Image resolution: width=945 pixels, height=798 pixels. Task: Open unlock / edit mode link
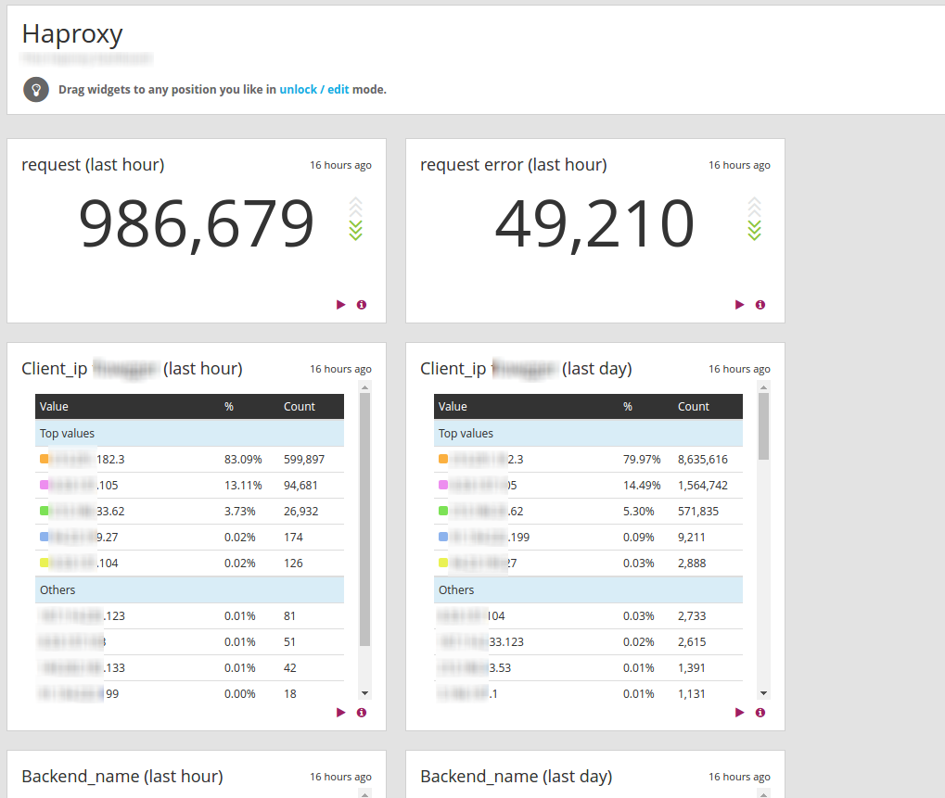coord(317,88)
